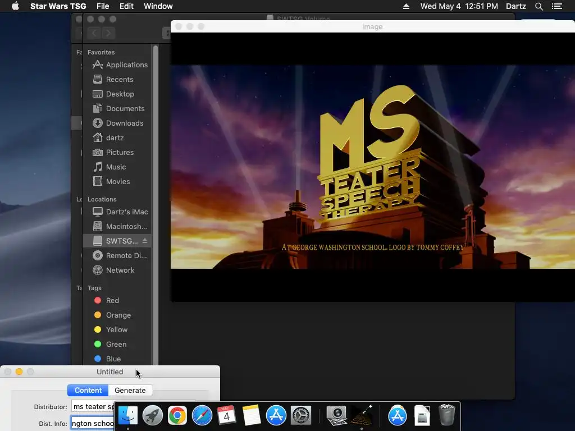The image size is (575, 431).
Task: Open the Applications folder stack in Dock
Action: pos(398,415)
